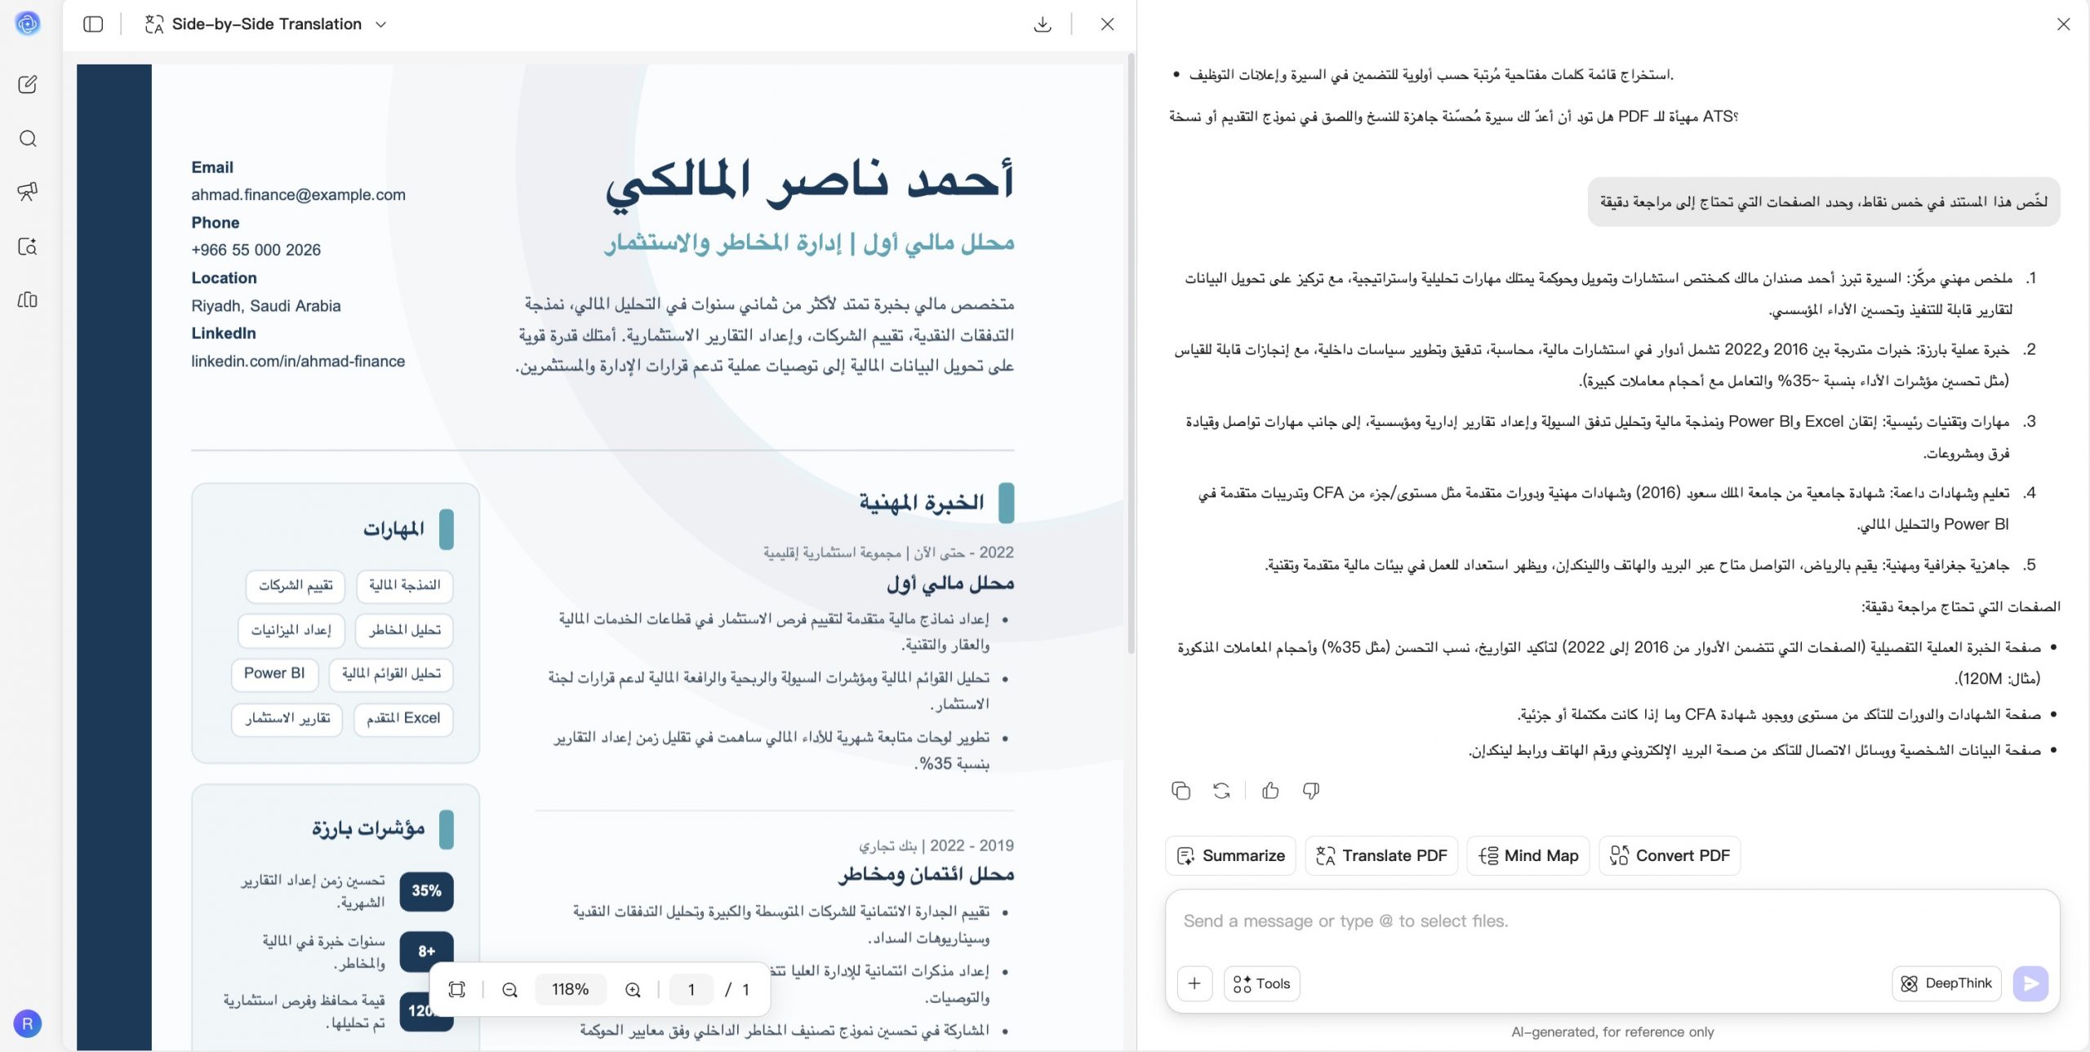Viewport: 2090px width, 1052px height.
Task: Zoom out the PDF view
Action: pyautogui.click(x=510, y=989)
